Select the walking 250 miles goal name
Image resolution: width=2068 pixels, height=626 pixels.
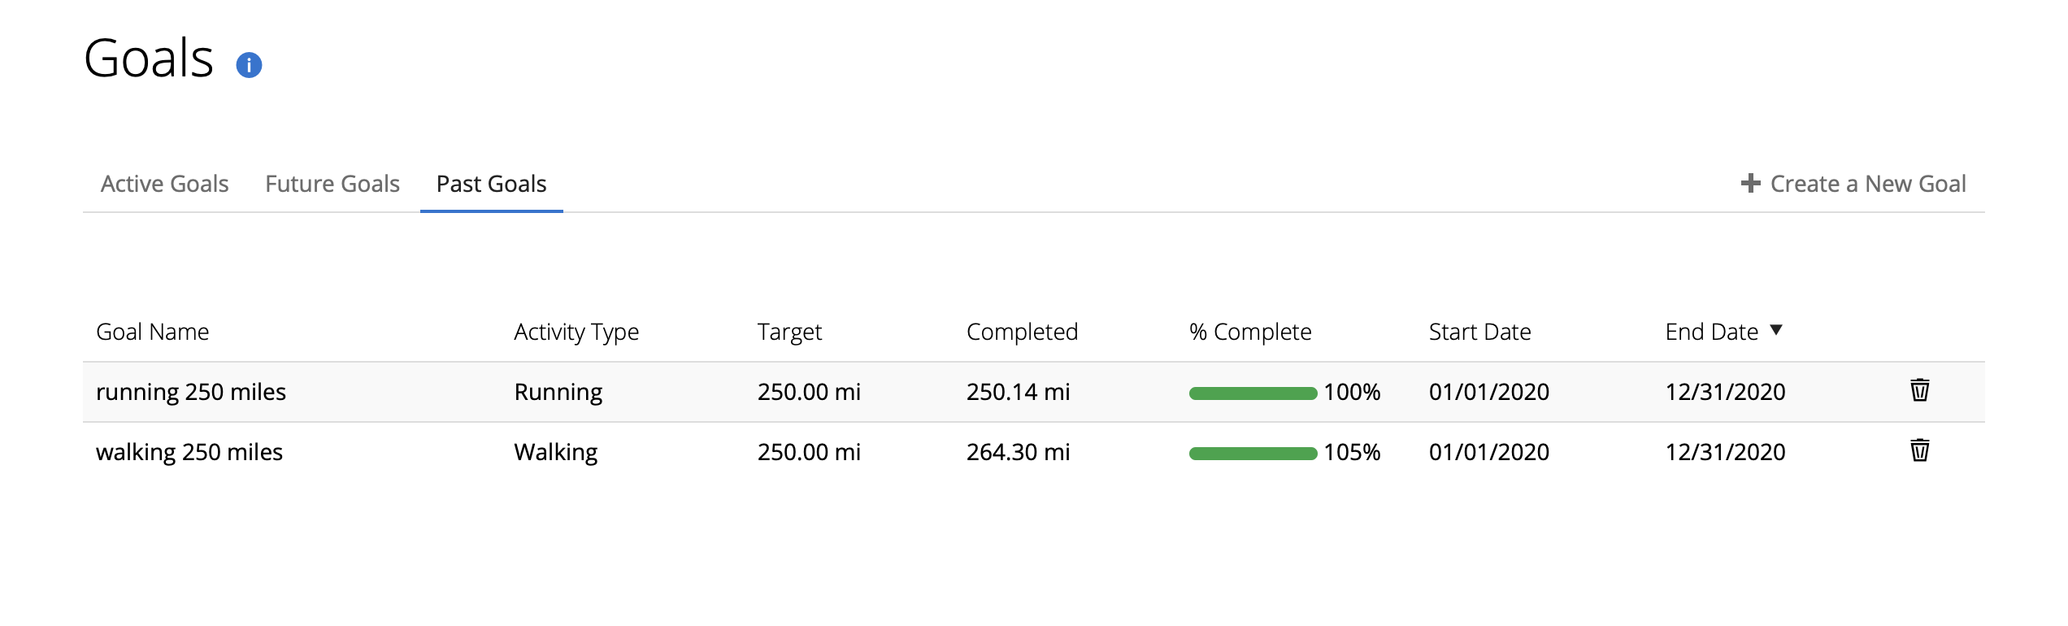point(189,452)
